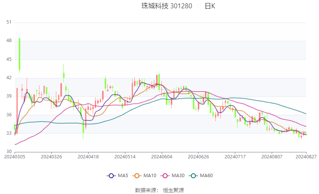Screen dimensions: 319x194
Task: Click the orange MA10 legend circle marker
Action: point(137,176)
